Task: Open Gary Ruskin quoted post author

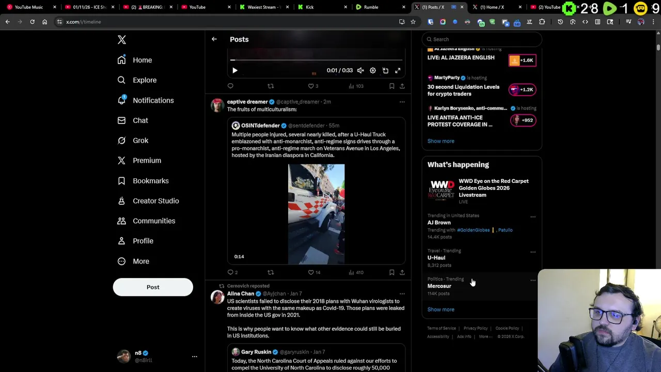Action: [x=256, y=352]
